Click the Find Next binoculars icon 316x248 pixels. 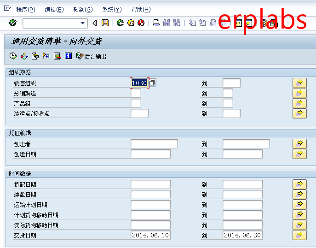177,23
